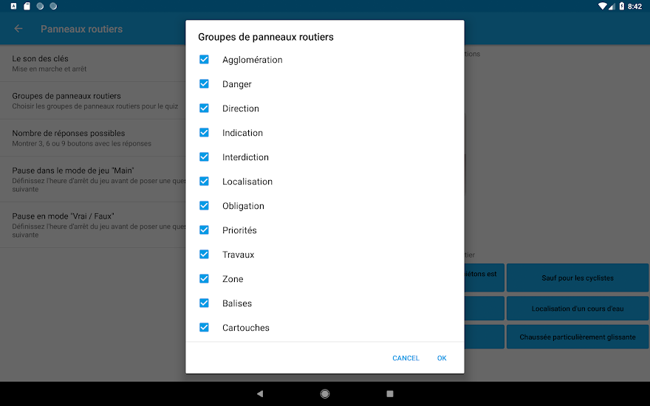Toggle the Interdiction checkbox
The image size is (650, 406).
pyautogui.click(x=205, y=157)
